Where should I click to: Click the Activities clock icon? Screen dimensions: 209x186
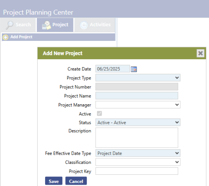pyautogui.click(x=84, y=25)
